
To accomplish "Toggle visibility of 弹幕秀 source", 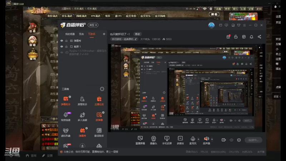I will [62, 40].
